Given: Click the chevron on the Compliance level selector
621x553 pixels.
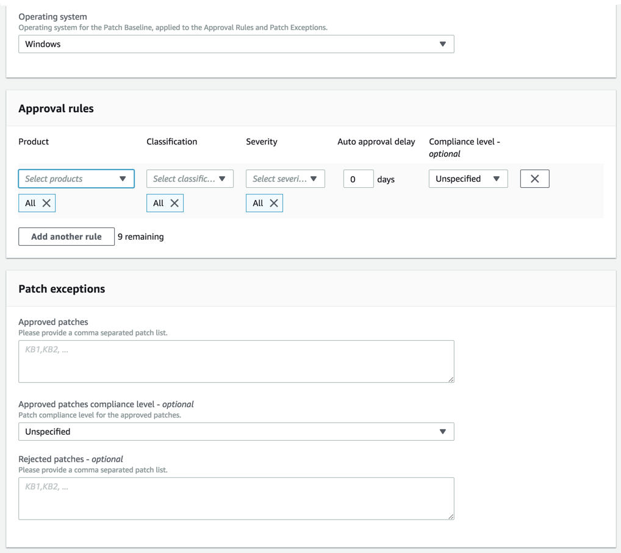Looking at the screenshot, I should [x=497, y=179].
